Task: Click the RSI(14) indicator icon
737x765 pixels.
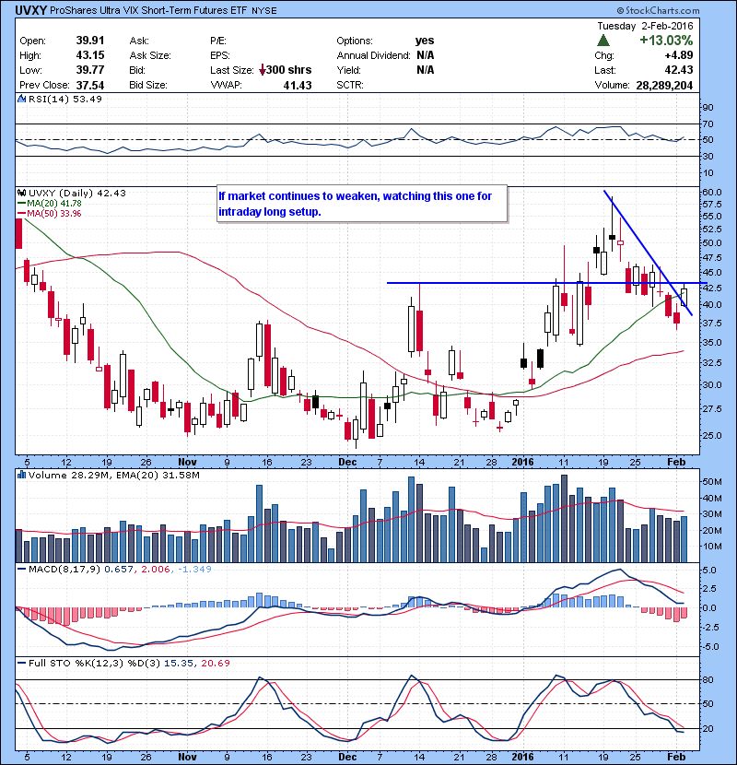Action: [x=21, y=99]
